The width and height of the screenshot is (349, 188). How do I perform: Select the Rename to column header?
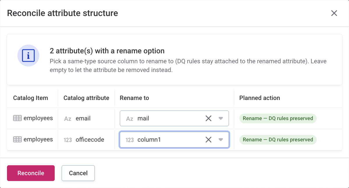(134, 98)
